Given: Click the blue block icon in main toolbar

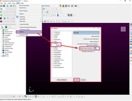Looking at the screenshot, I should click(x=11, y=6).
